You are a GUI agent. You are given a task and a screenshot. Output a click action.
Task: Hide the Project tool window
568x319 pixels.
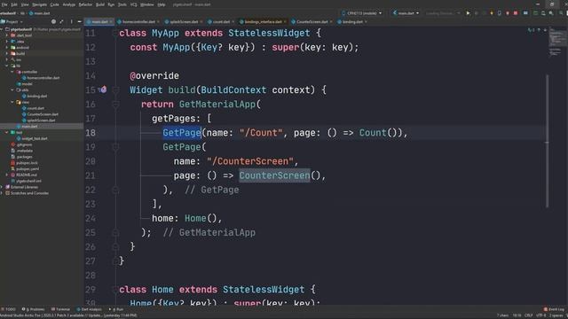pos(79,21)
